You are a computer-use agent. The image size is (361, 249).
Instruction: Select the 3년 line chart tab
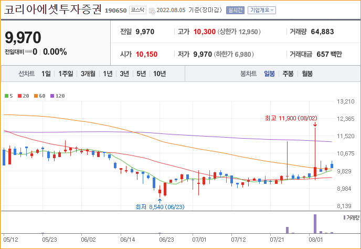point(124,74)
